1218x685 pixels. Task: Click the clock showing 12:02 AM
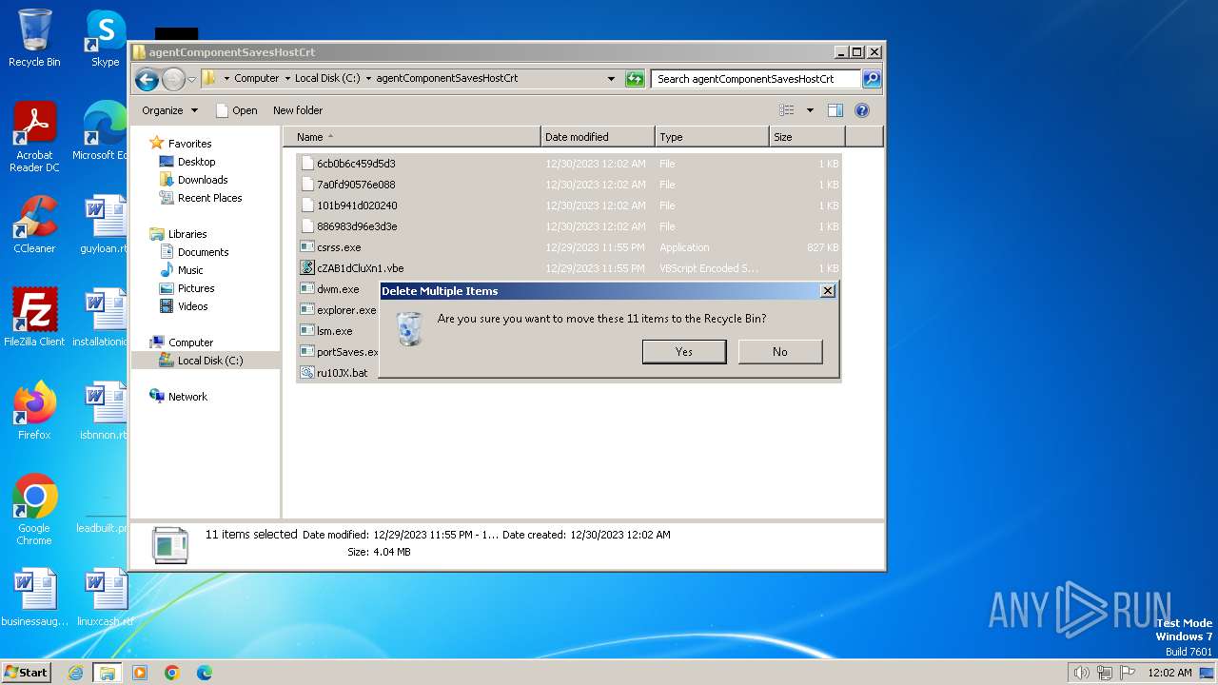pos(1169,673)
